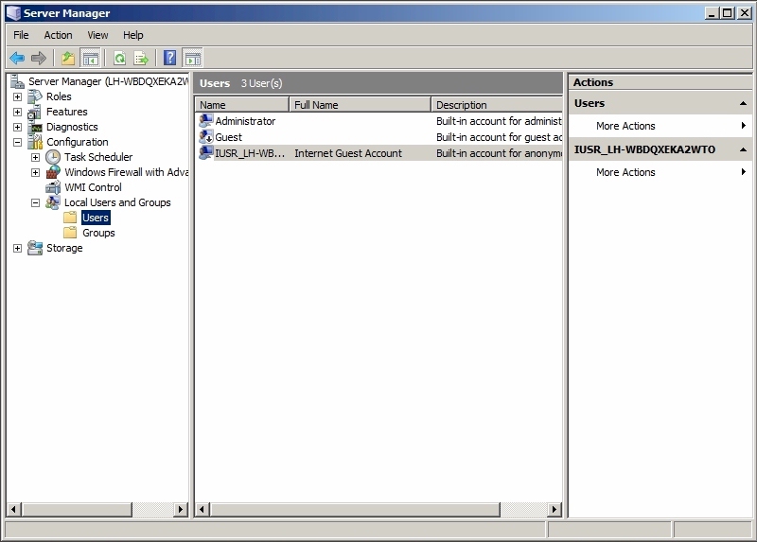
Task: Click users list scroll right arrow
Action: pos(555,509)
